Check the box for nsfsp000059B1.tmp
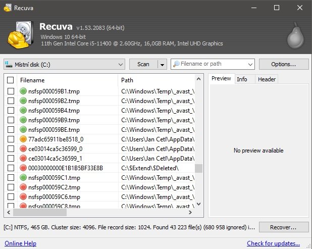Viewport: 312px width, 249px height. 11,91
